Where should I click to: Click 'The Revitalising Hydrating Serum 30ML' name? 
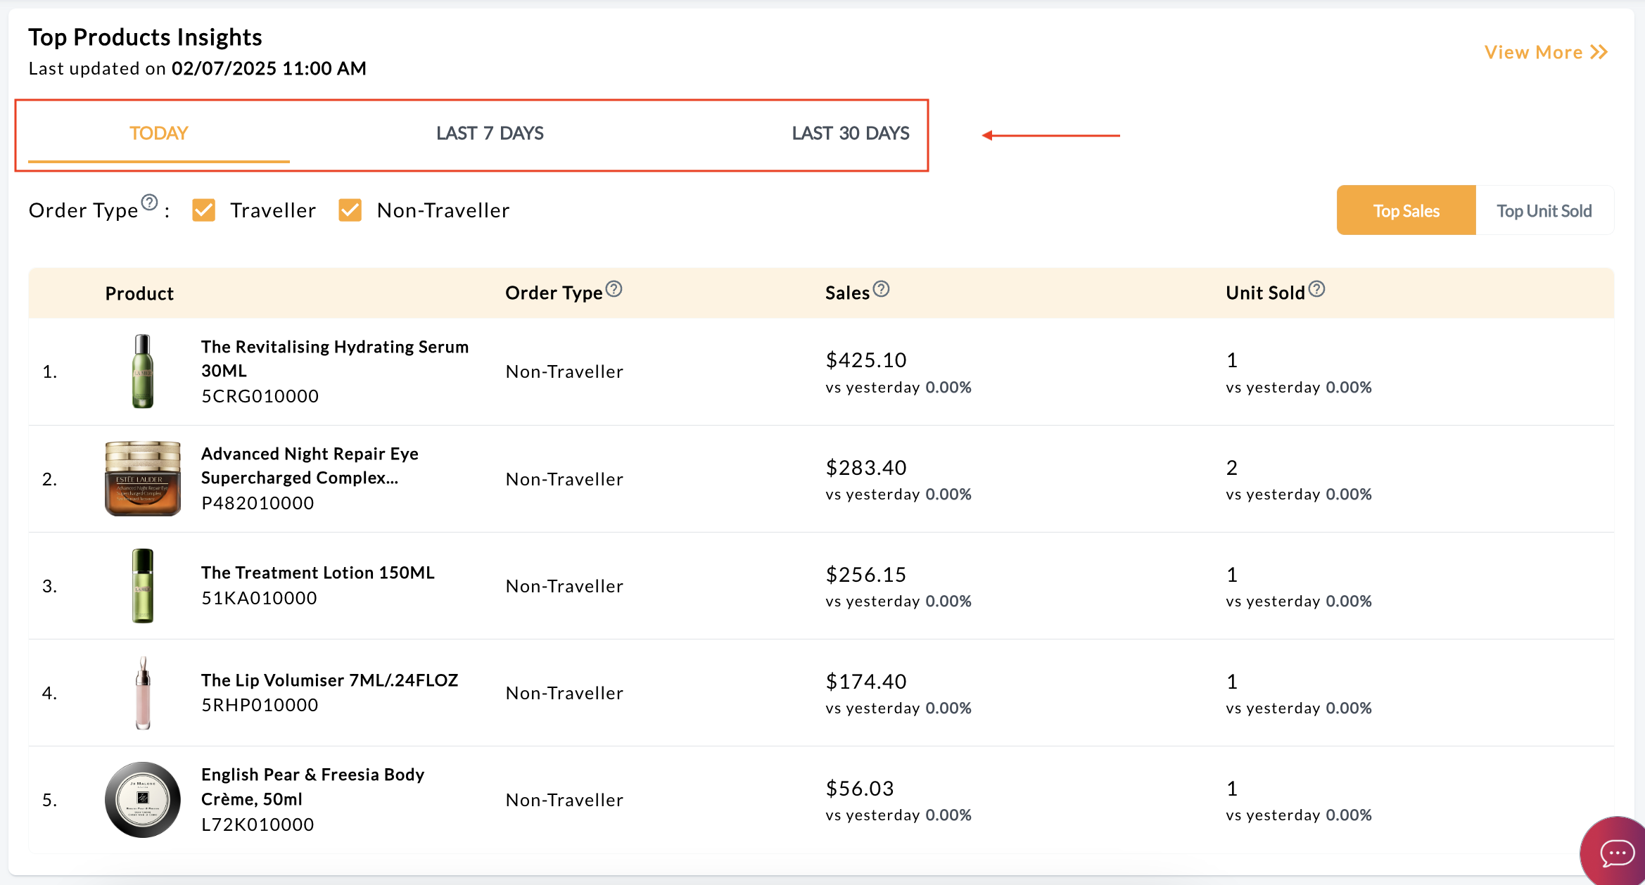335,359
